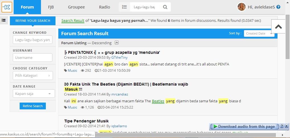The height and width of the screenshot is (138, 290).
Task: Open the Kapan saja date range dropdown
Action: click(x=34, y=94)
